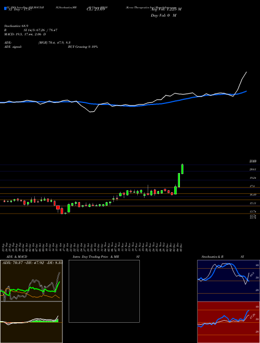Click the 'Intra Day Trading Price & MR' title

click(x=96, y=257)
